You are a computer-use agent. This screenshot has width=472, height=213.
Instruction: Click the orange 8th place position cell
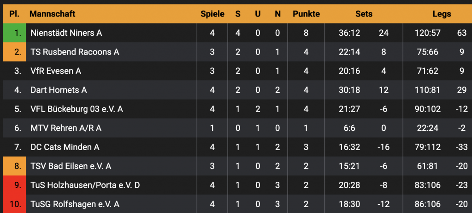click(14, 166)
